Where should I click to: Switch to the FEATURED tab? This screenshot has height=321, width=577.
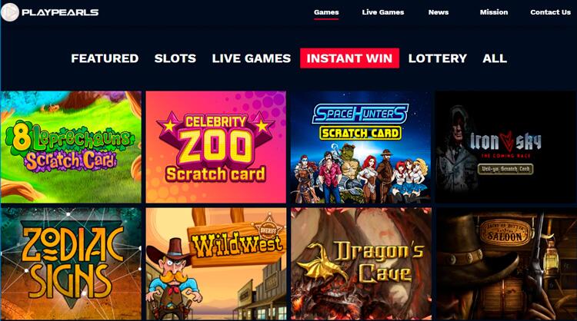[x=105, y=58]
